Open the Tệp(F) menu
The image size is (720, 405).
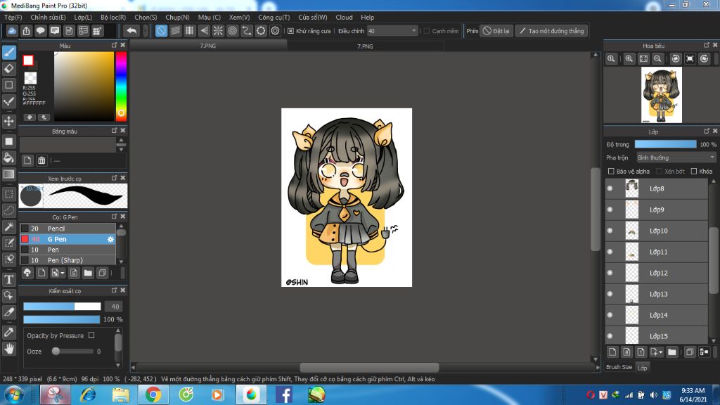coord(13,17)
